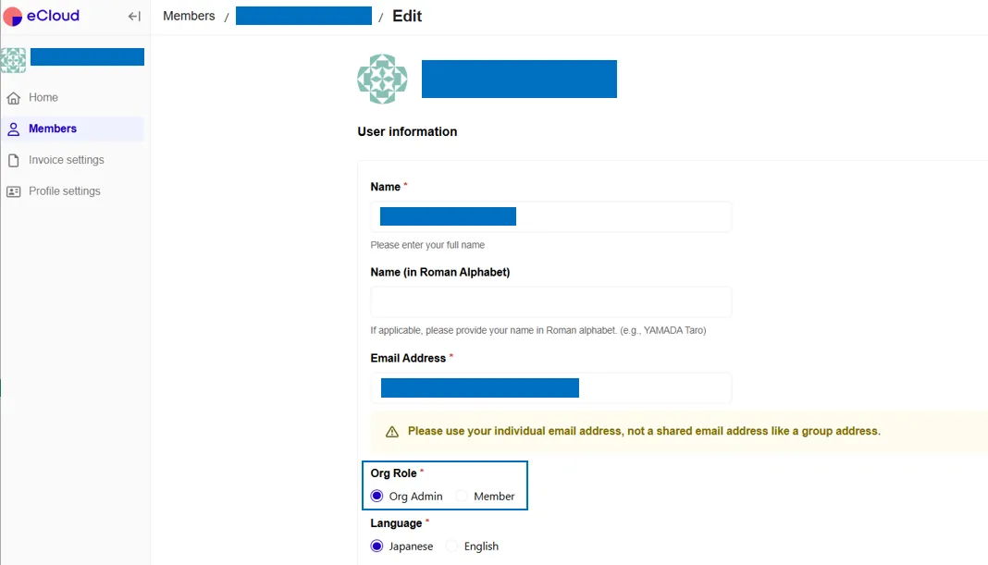This screenshot has height=565, width=988.
Task: Click the warning triangle icon in the notice
Action: click(x=393, y=432)
